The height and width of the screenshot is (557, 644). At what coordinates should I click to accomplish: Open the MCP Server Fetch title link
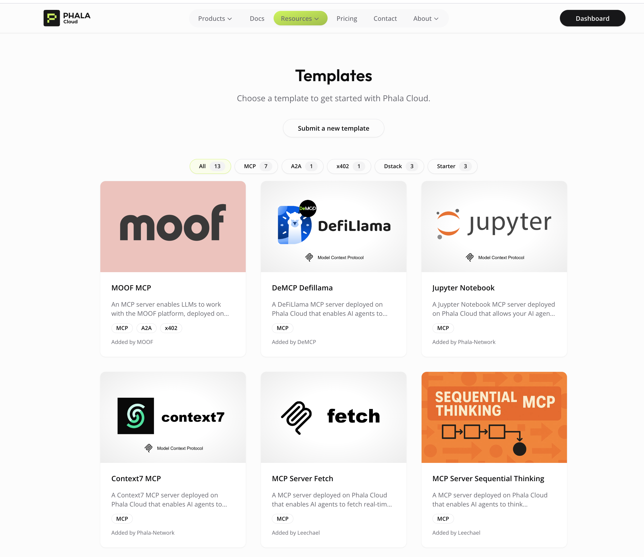(x=302, y=478)
